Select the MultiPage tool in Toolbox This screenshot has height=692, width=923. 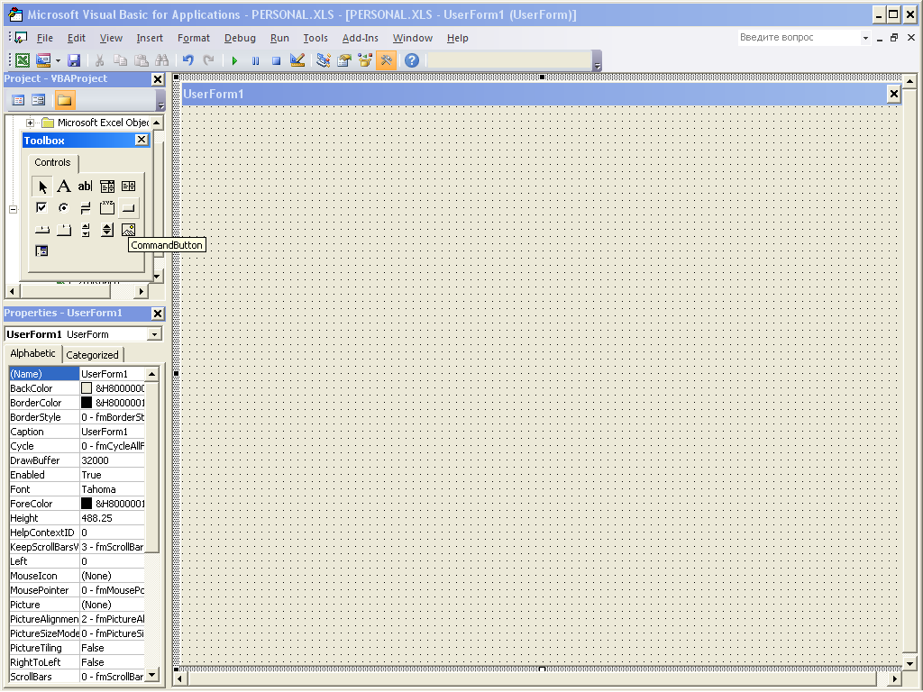64,230
